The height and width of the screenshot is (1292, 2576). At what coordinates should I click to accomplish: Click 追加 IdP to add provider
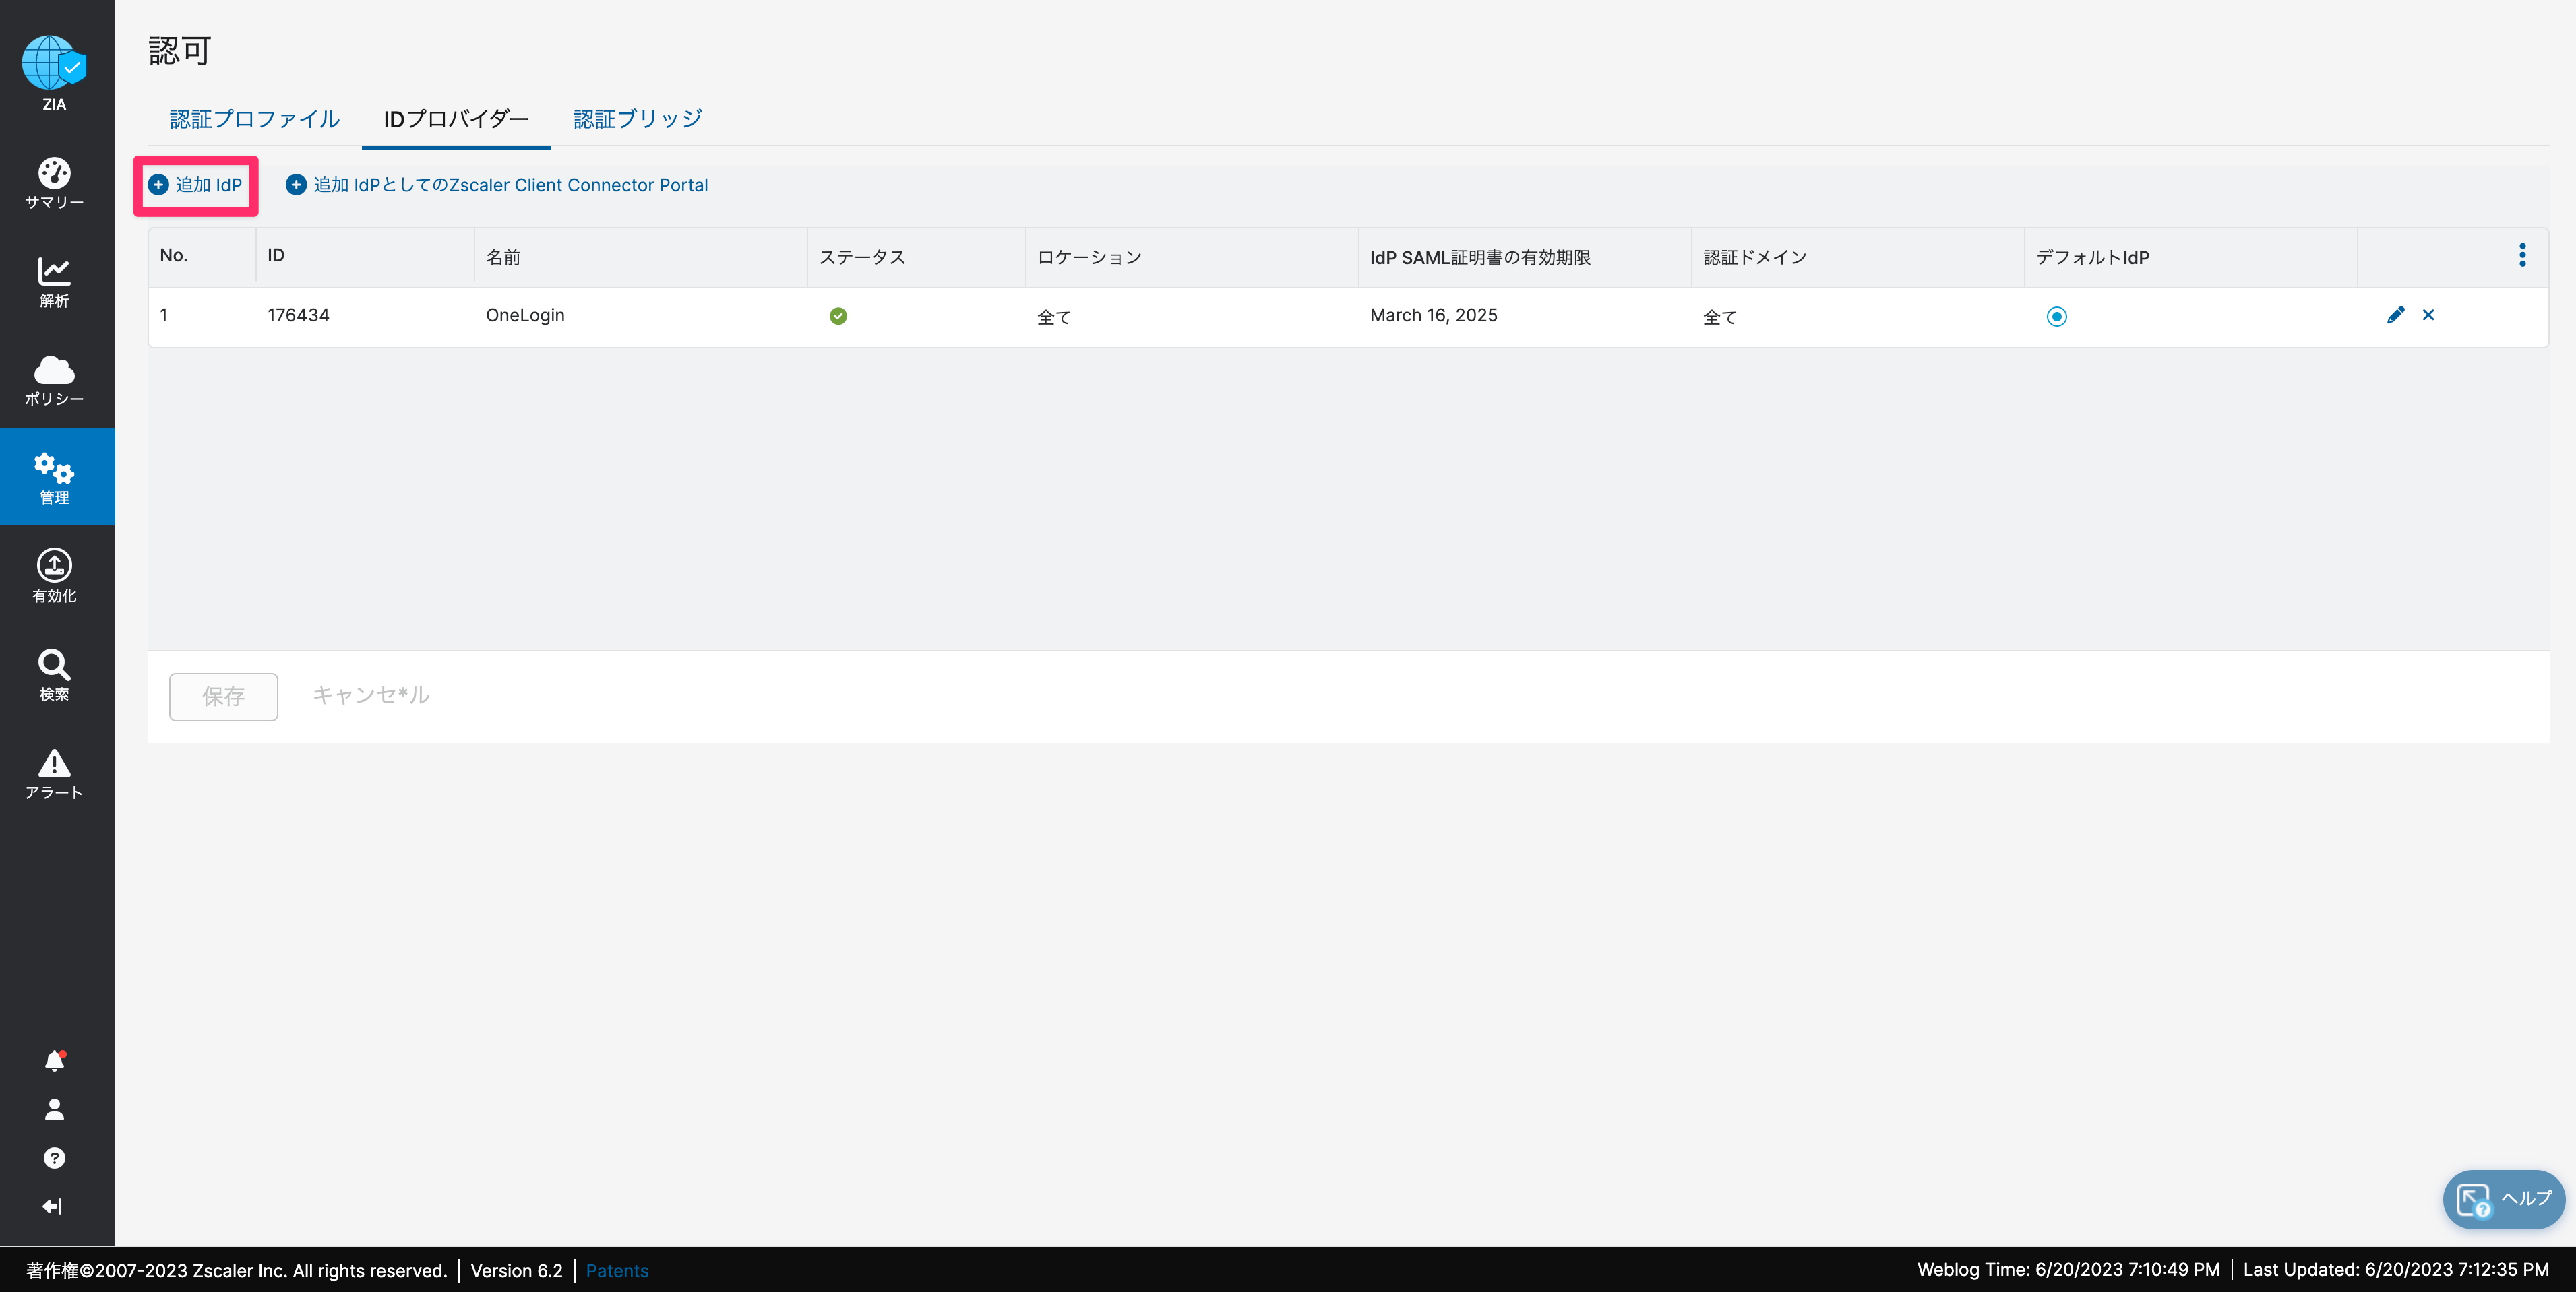195,185
